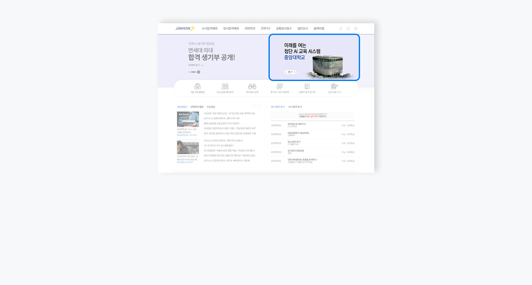The height and width of the screenshot is (285, 532).
Task: Open the 진학사에 들어온 표본을 분석하기 review
Action: click(313, 161)
